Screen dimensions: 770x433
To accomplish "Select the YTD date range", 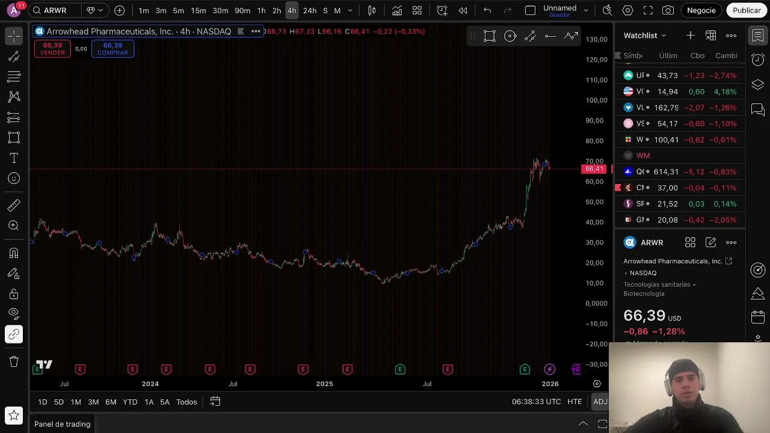I will 130,402.
